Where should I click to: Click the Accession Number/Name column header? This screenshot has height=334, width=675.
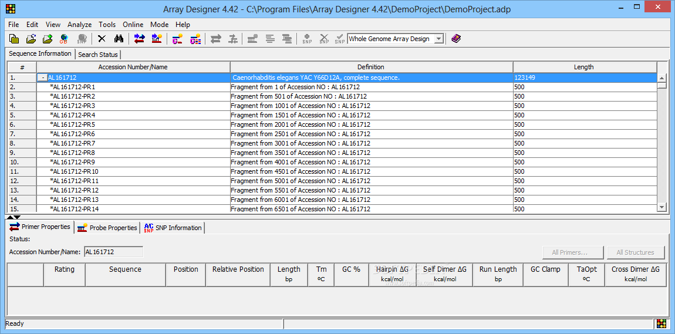(x=133, y=67)
